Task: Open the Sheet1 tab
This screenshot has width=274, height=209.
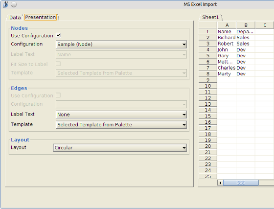Action: click(210, 17)
